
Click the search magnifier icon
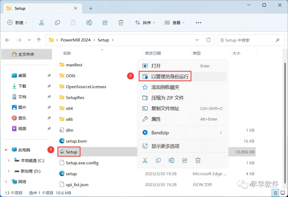point(278,40)
